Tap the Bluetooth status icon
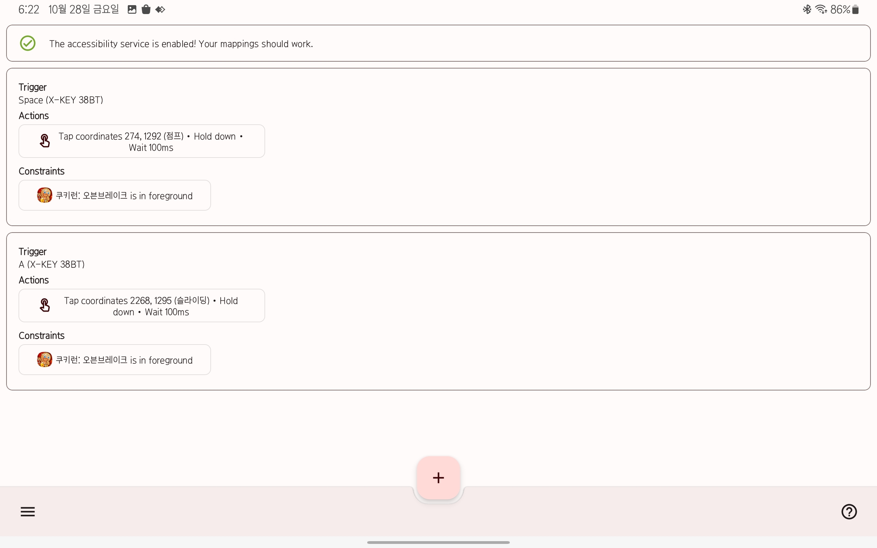 point(807,10)
